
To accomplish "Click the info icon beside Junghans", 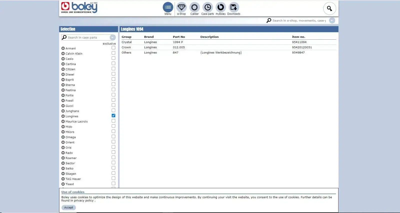I will pyautogui.click(x=63, y=111).
